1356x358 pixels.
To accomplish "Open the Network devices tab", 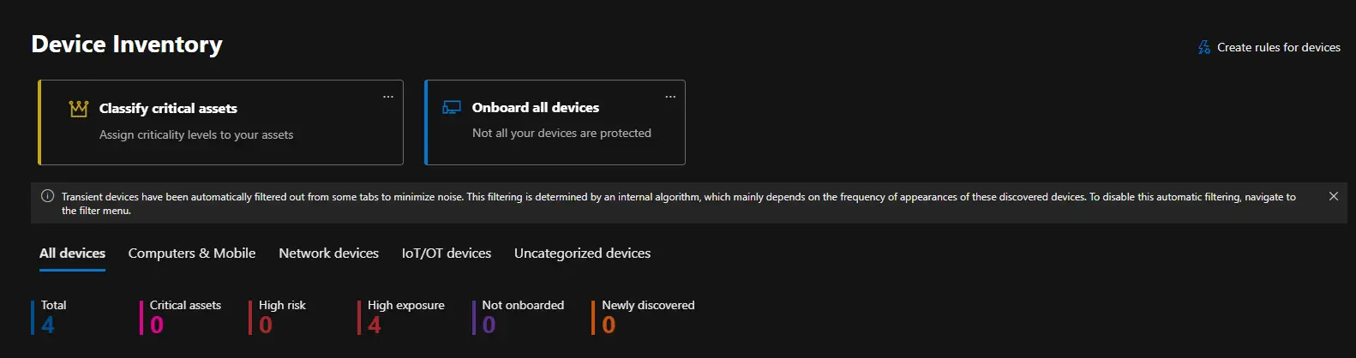I will [x=328, y=254].
